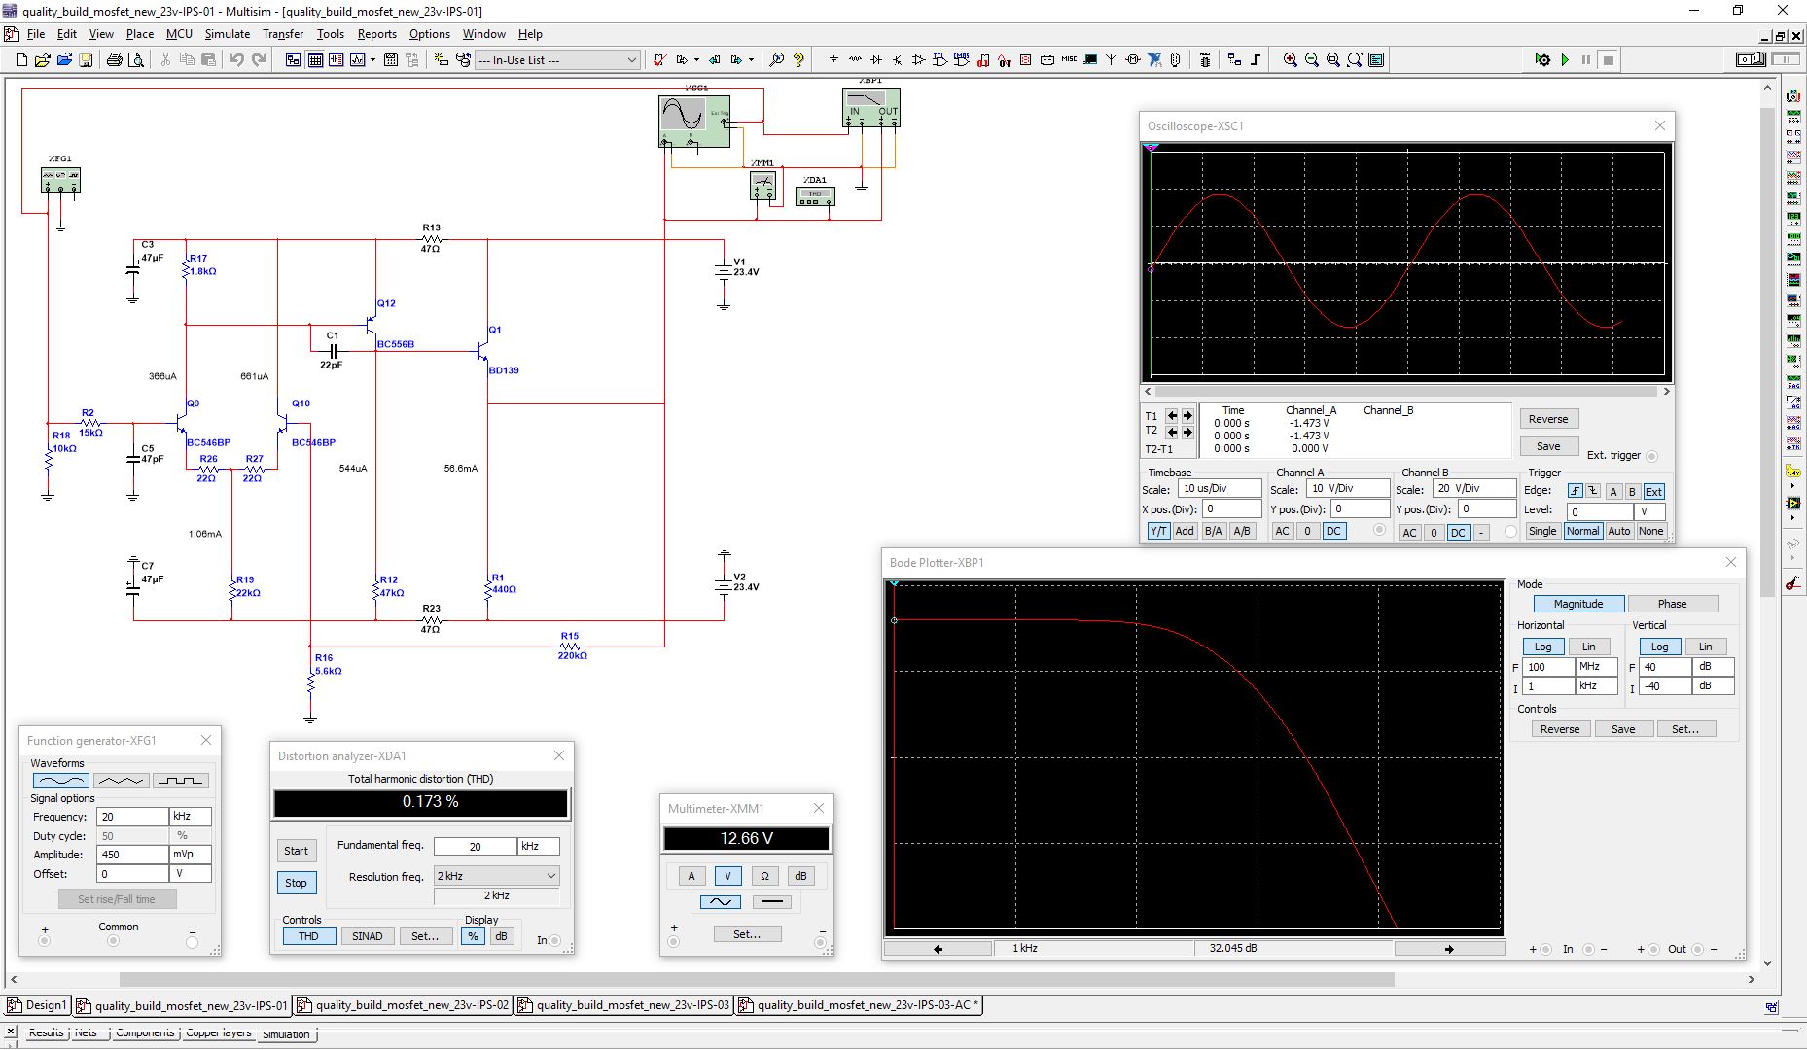Zoom to fit the sheet
This screenshot has height=1050, width=1807.
tap(1355, 60)
